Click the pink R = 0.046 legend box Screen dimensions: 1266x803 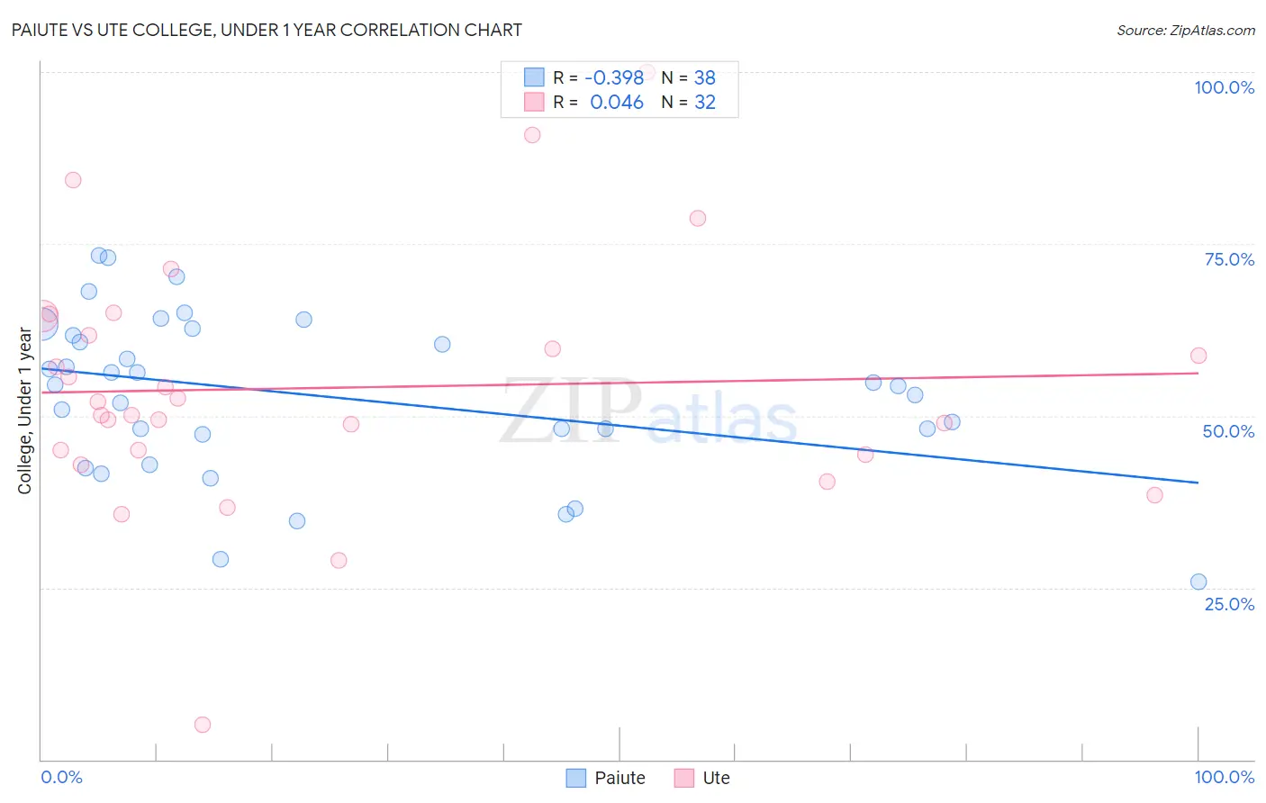coord(534,103)
